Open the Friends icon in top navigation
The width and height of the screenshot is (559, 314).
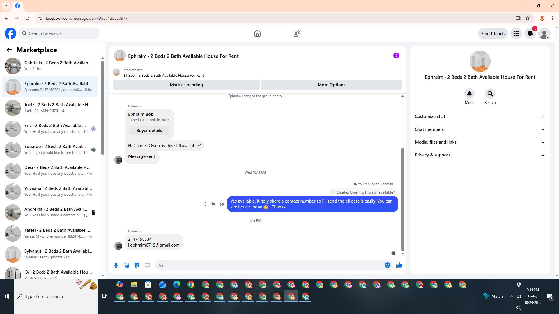tap(297, 33)
